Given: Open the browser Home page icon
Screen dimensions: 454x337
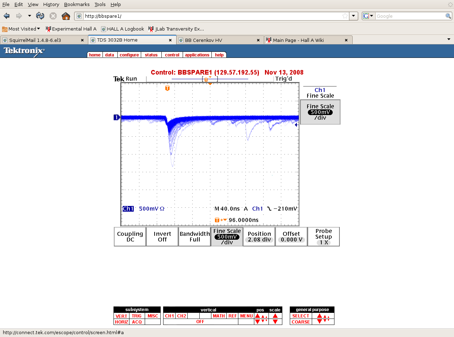Looking at the screenshot, I should [66, 16].
